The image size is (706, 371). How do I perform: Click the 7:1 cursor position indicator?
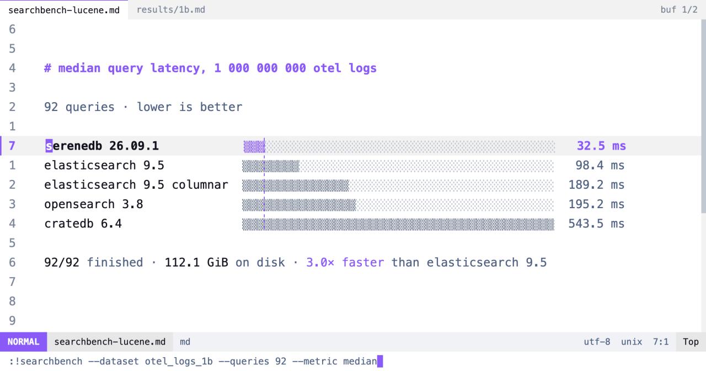[661, 342]
